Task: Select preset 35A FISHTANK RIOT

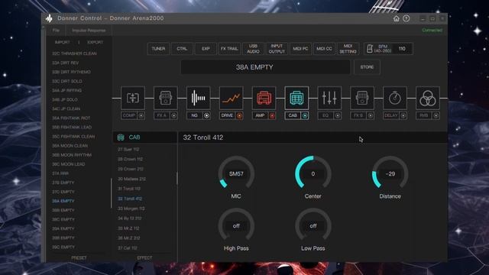Action: pos(71,118)
